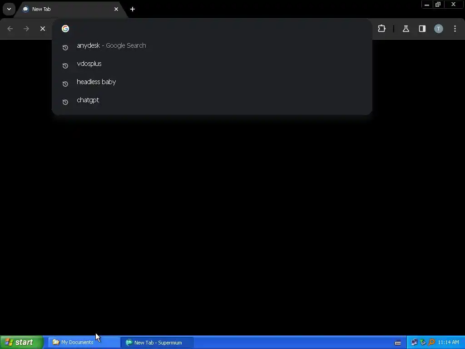The width and height of the screenshot is (465, 349).
Task: Click the Google icon in address bar
Action: (65, 29)
